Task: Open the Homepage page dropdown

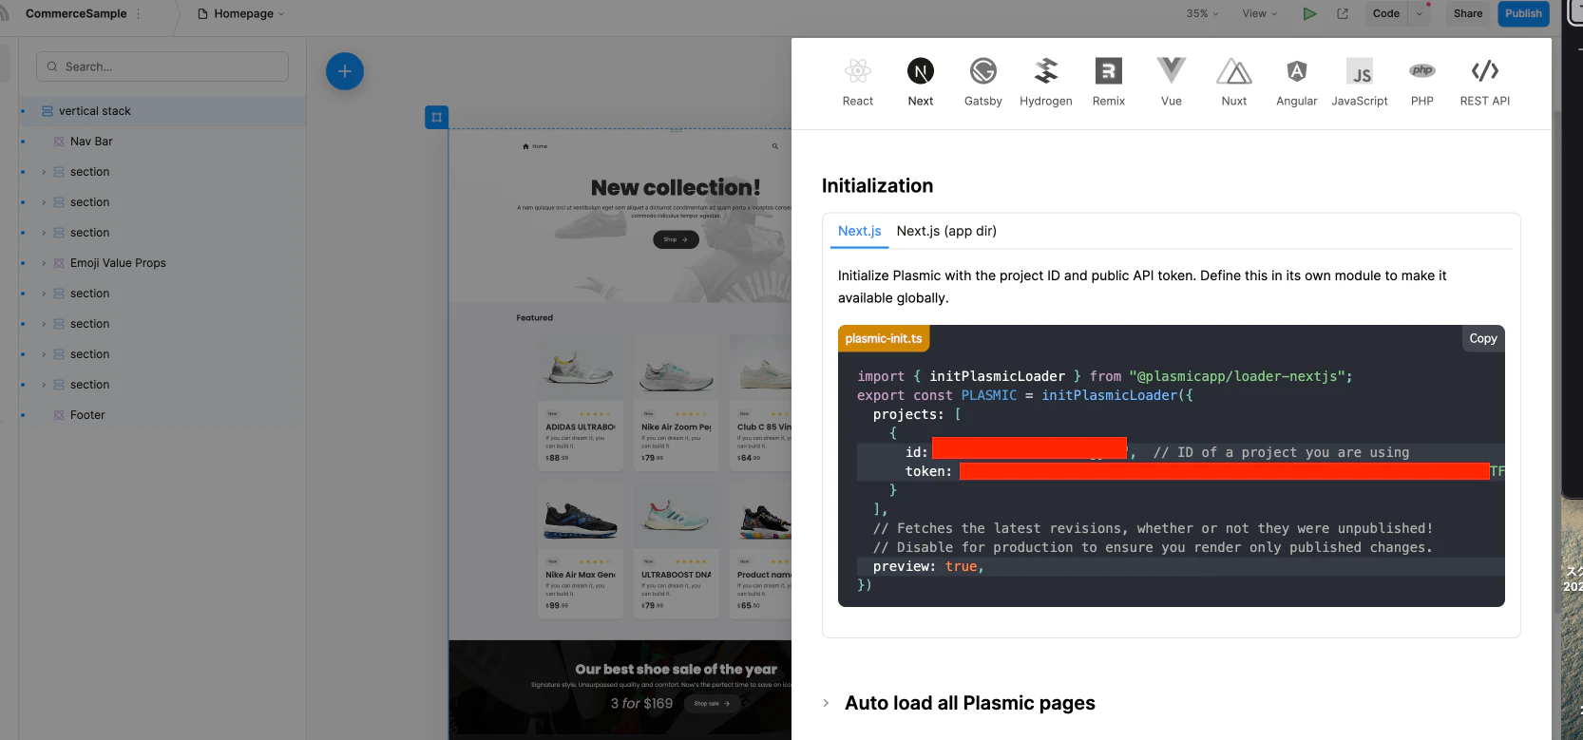Action: [x=241, y=13]
